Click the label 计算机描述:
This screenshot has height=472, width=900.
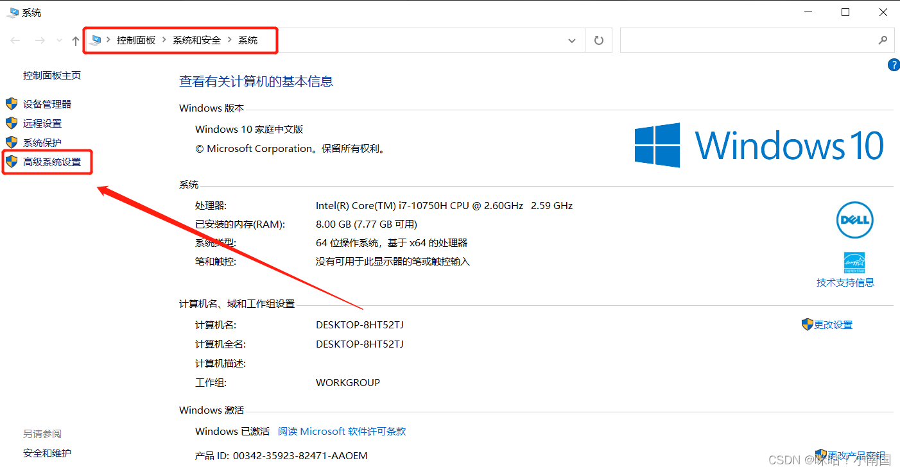tap(221, 363)
